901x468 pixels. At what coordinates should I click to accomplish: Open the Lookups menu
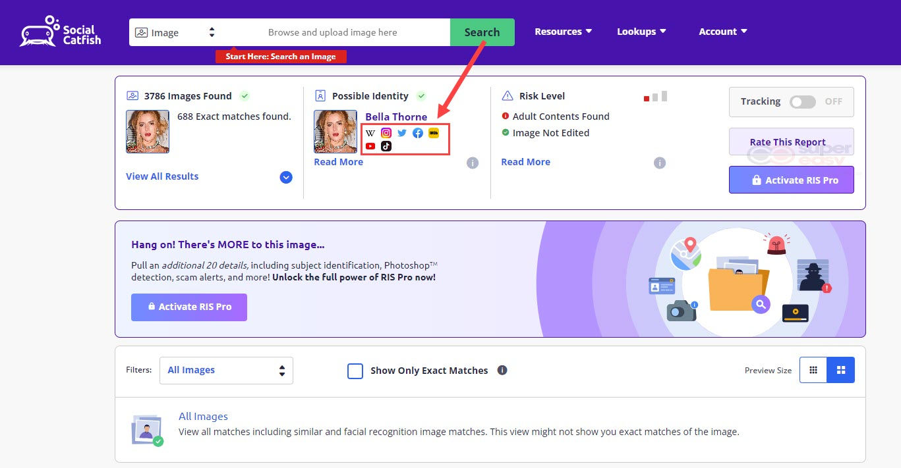[641, 32]
